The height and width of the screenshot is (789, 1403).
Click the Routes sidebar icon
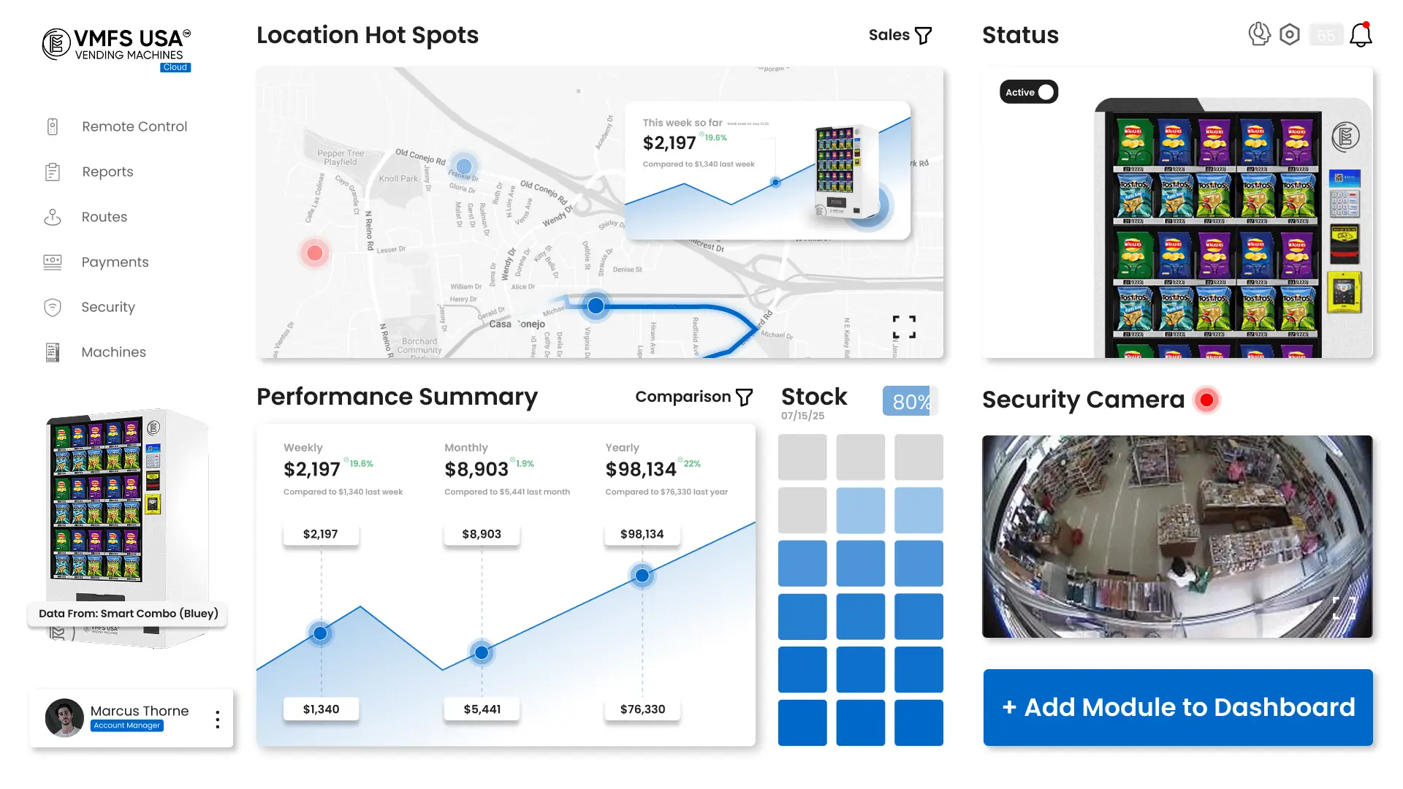click(53, 217)
